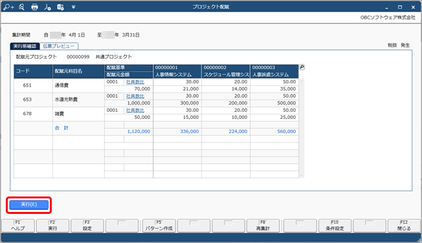The image size is (422, 243).
Task: Click the 1,000,000 source amount cell
Action: click(129, 103)
